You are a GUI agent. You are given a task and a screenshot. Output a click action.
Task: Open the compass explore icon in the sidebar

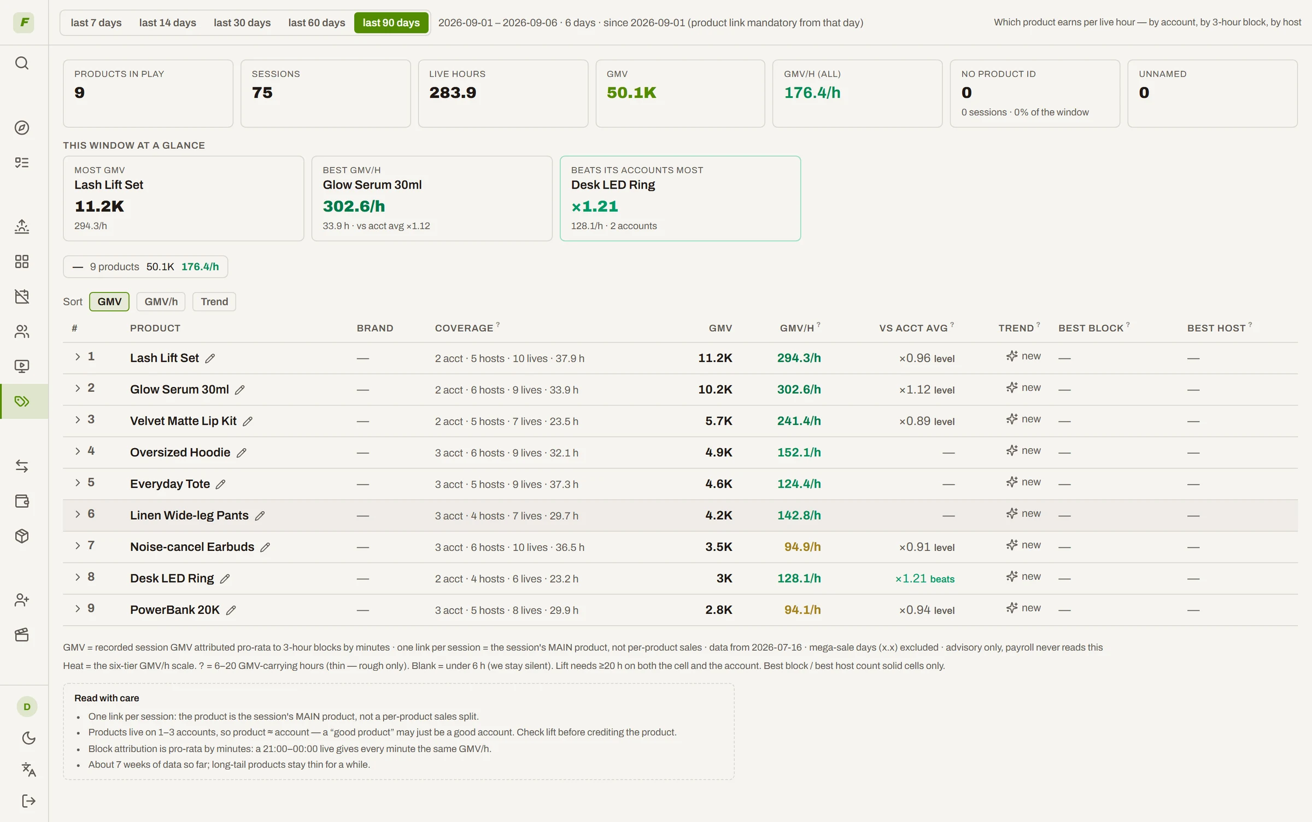(22, 128)
